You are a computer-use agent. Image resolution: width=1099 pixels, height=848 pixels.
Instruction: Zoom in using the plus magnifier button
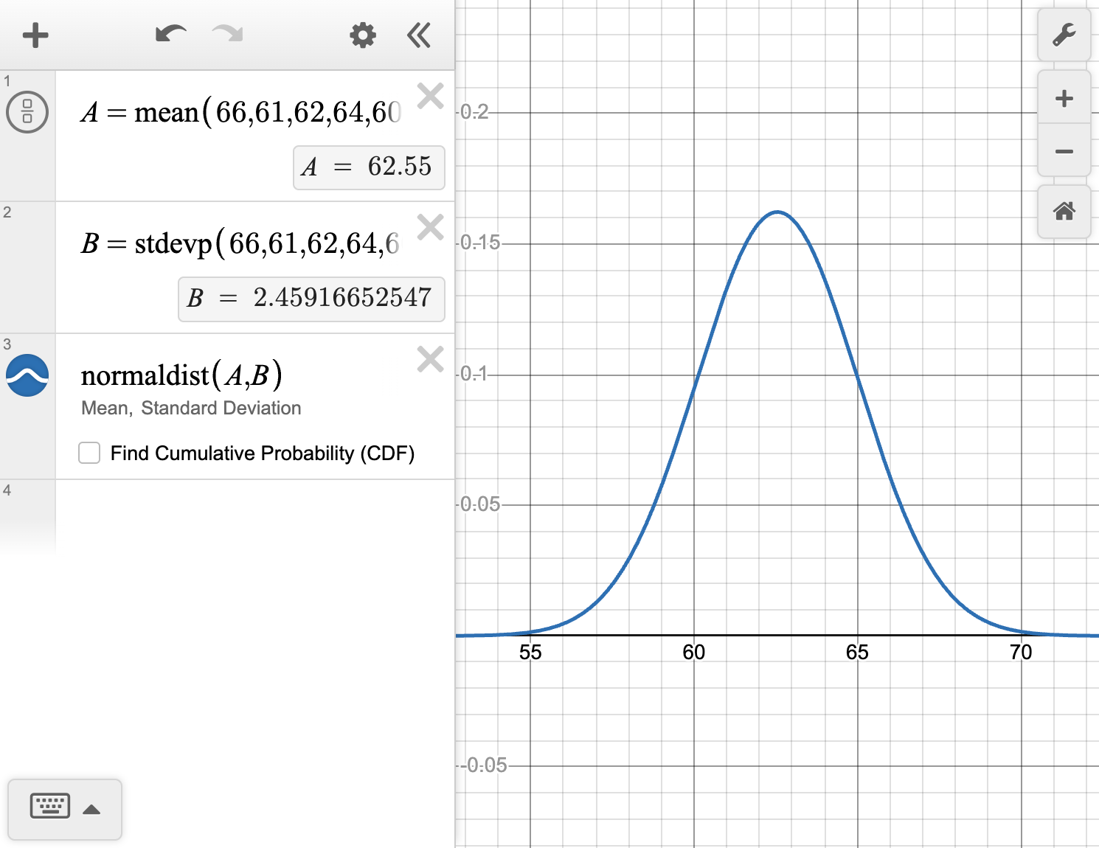1064,97
